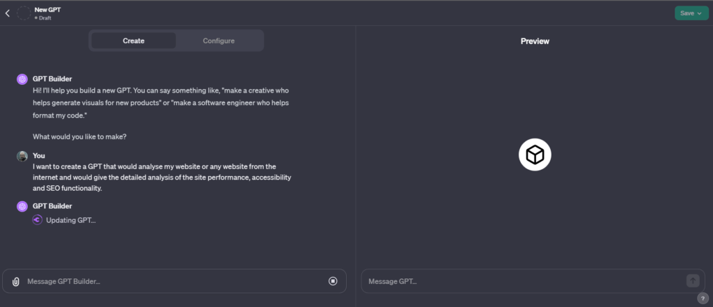Screen dimensions: 713x307
Task: Click the New GPT title text
Action: (47, 10)
